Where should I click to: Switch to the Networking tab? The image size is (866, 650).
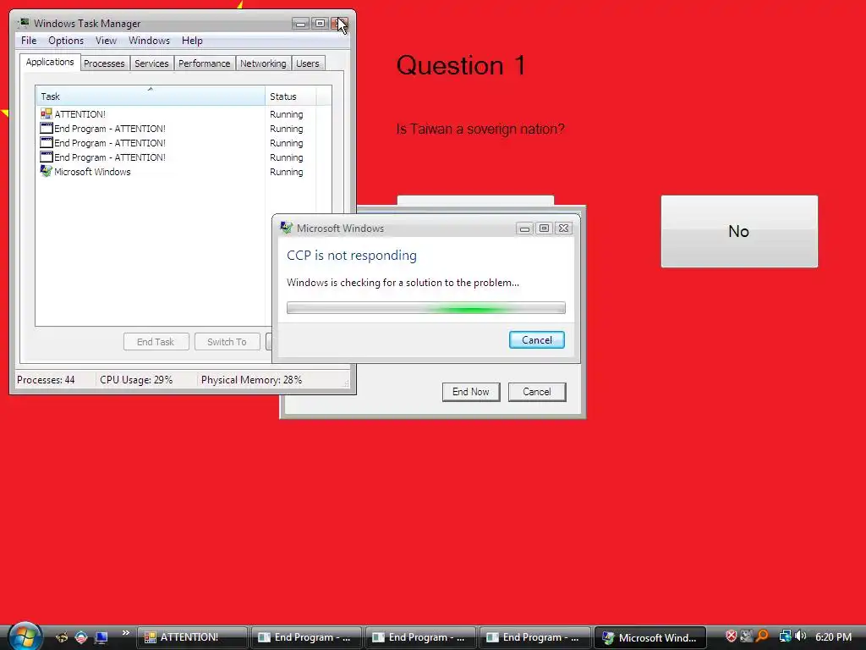[263, 63]
